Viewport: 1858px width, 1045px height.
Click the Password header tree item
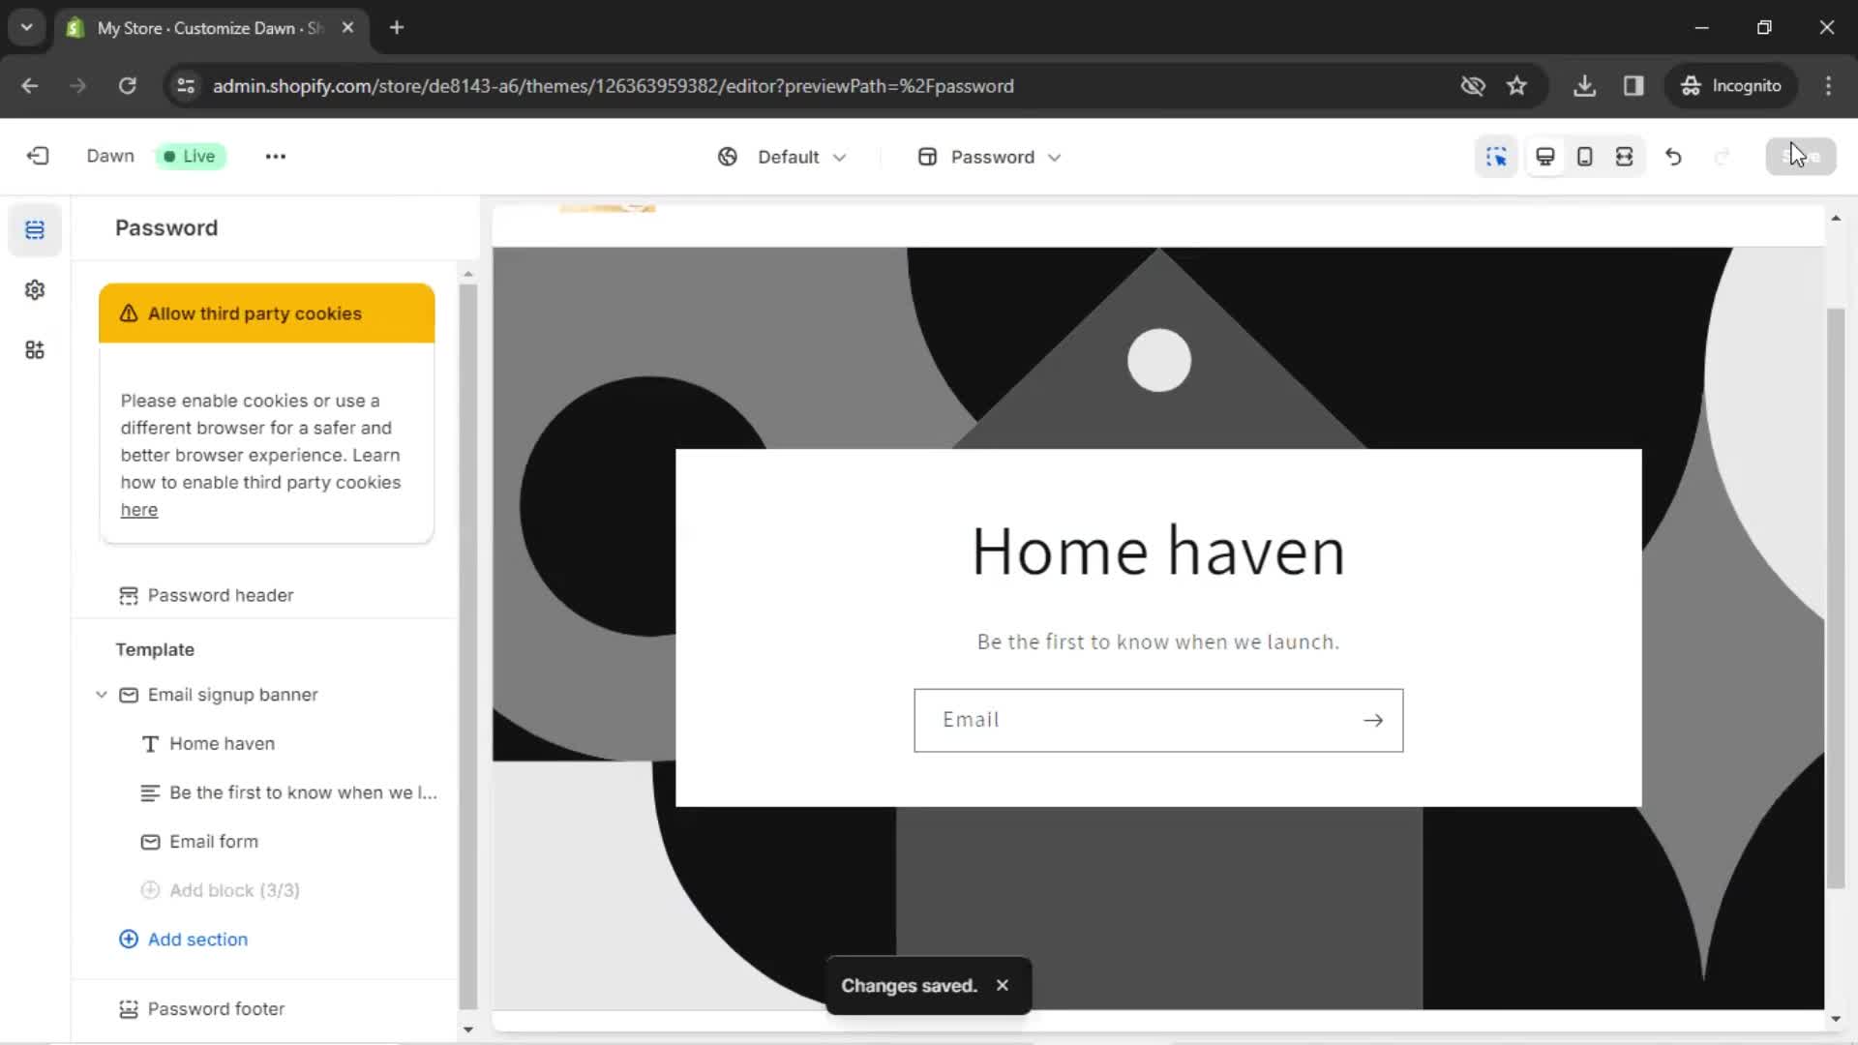[221, 595]
